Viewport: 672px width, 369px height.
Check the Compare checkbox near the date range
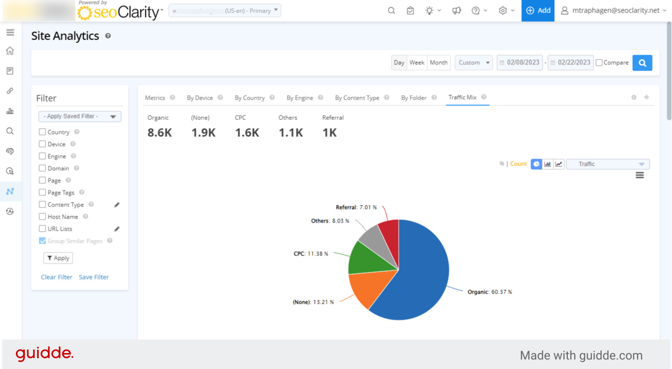599,62
